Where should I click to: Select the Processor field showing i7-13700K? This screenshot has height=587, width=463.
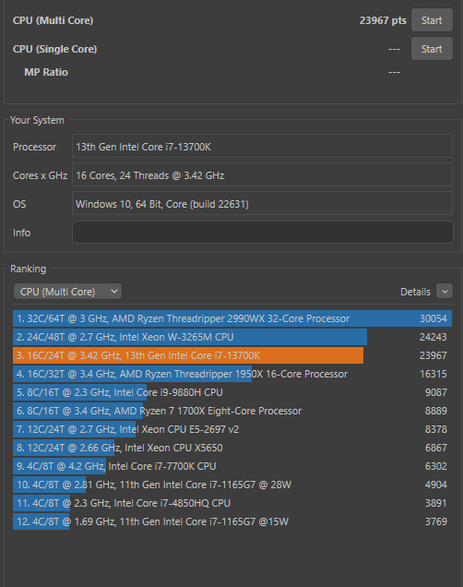(x=262, y=146)
